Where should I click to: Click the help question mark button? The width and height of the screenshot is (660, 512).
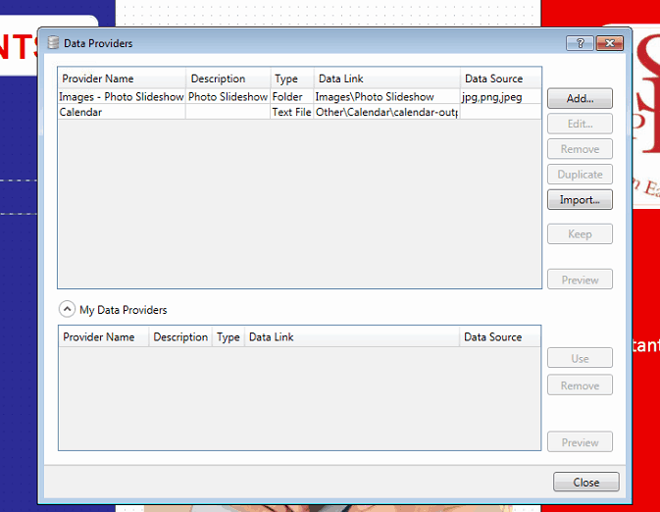coord(580,43)
